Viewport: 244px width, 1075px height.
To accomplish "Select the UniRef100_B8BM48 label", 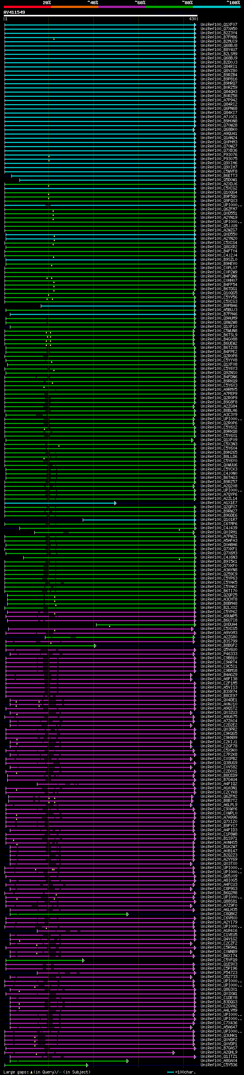I will 218,603.
